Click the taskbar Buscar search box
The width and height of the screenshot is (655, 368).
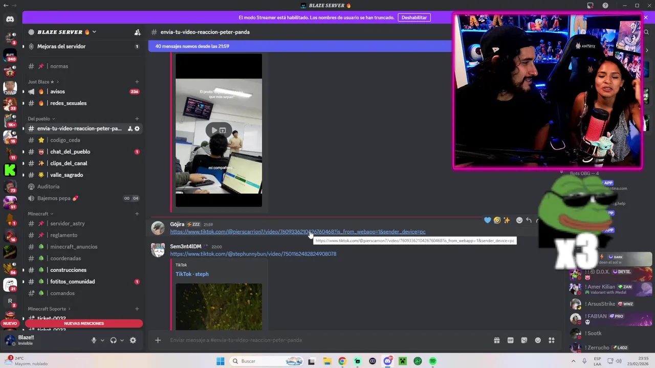(267, 361)
